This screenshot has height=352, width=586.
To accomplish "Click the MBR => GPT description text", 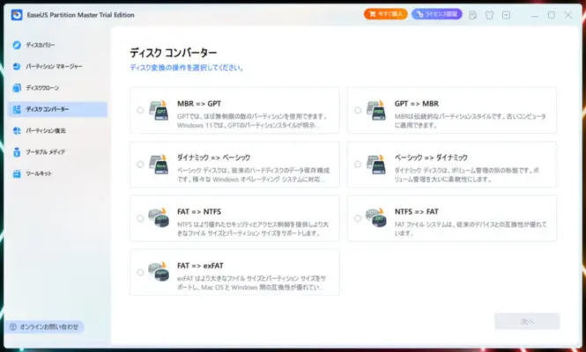I will point(252,121).
